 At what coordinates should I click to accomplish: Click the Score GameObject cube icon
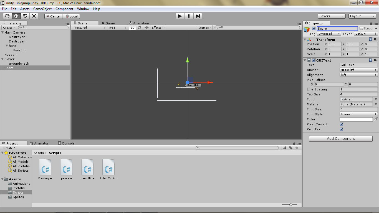point(307,30)
